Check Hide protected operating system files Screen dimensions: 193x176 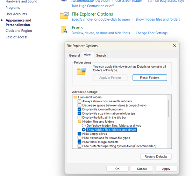79,146
